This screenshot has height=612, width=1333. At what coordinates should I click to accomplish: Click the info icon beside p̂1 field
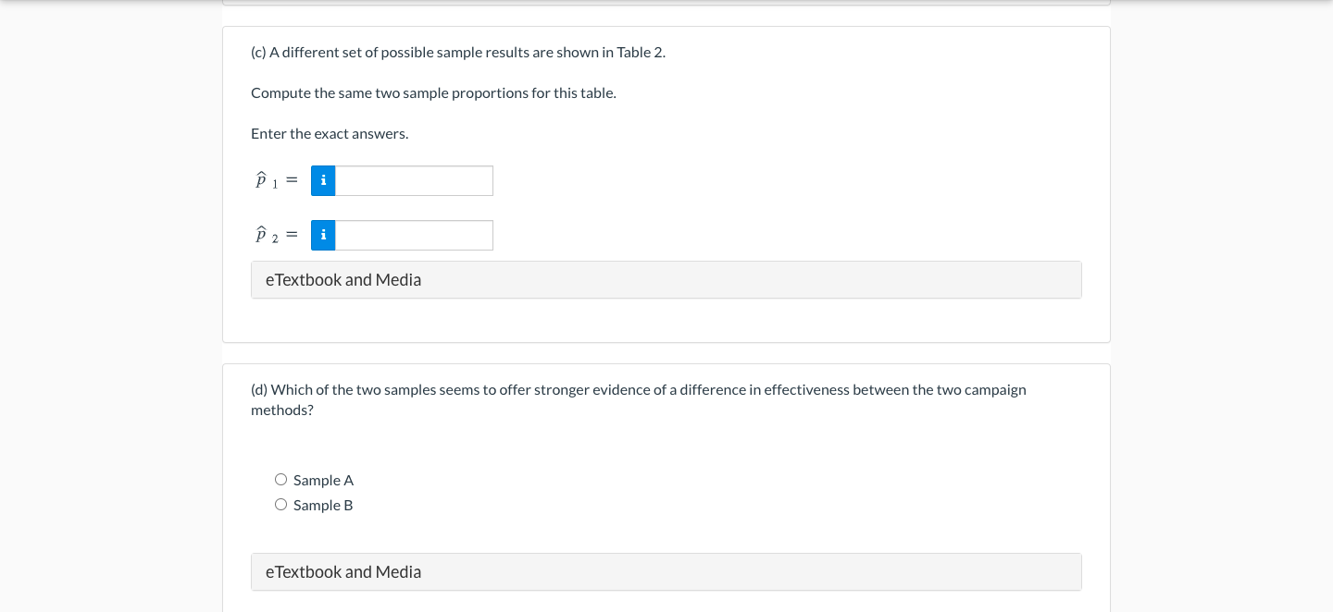coord(323,181)
